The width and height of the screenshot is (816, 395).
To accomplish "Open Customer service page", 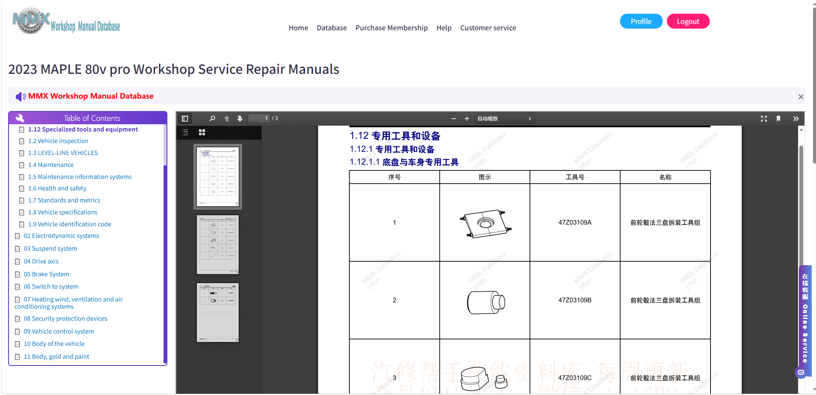I will [x=488, y=28].
